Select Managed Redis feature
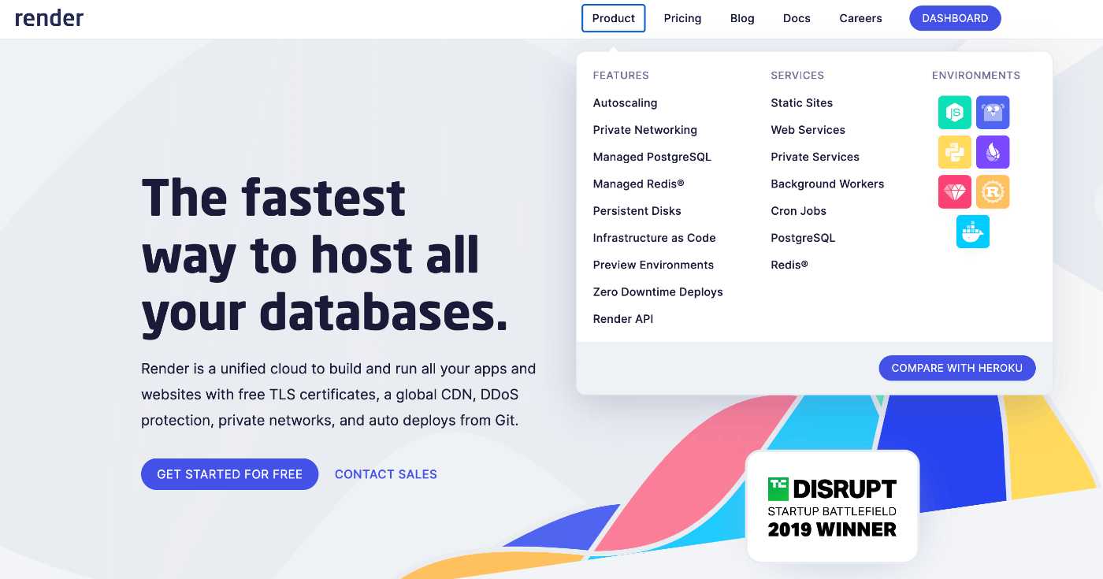 pos(639,184)
